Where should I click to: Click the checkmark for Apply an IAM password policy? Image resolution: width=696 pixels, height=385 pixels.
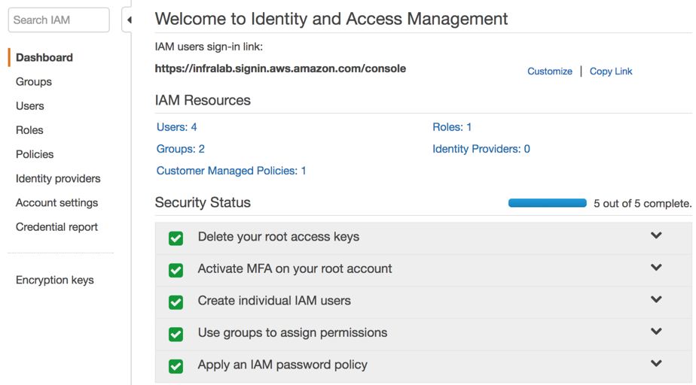point(176,366)
